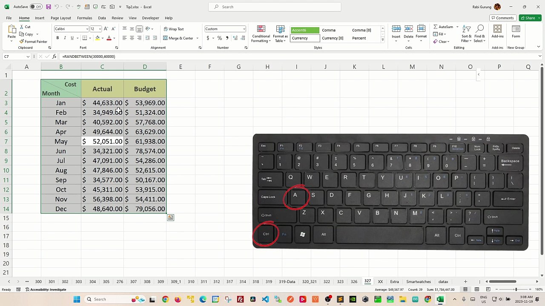The width and height of the screenshot is (545, 306).
Task: Toggle Wrap Text
Action: coord(174,29)
